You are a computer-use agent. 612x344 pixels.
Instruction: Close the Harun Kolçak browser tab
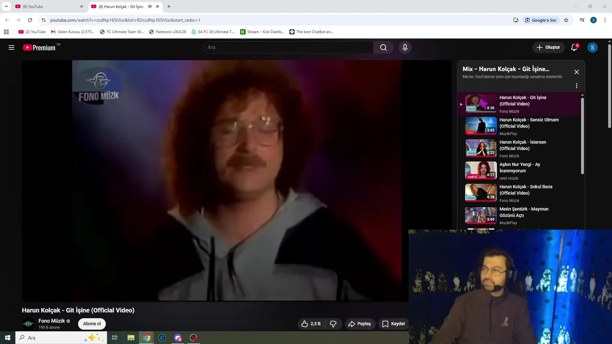[157, 7]
